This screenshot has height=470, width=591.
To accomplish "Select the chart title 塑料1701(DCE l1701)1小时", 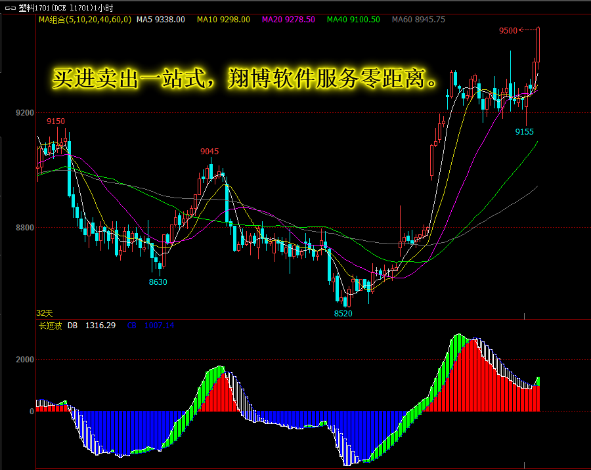I will pos(66,8).
